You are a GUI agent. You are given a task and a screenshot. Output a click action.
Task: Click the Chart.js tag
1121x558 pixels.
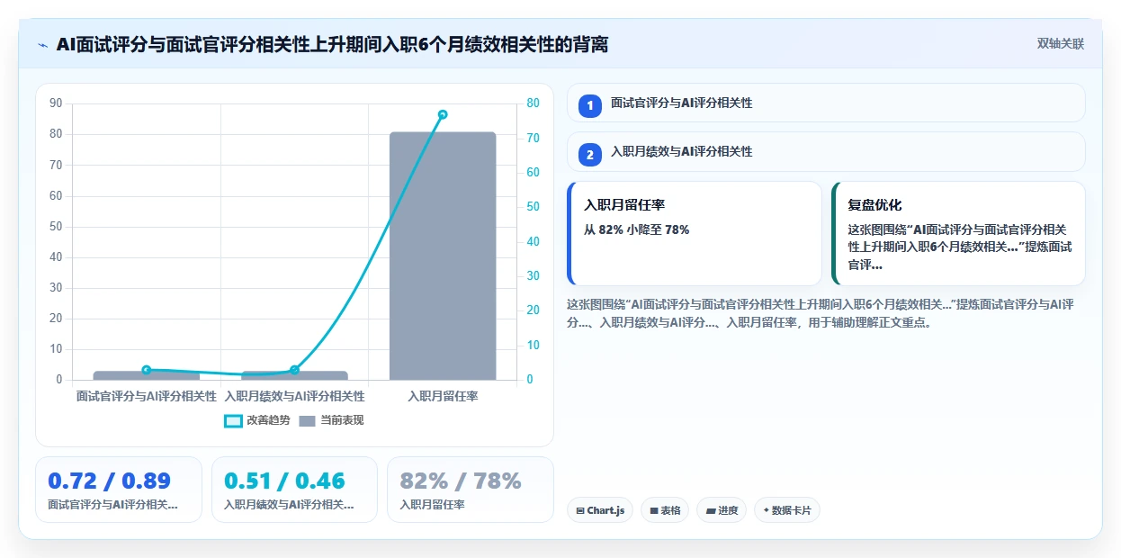point(600,510)
